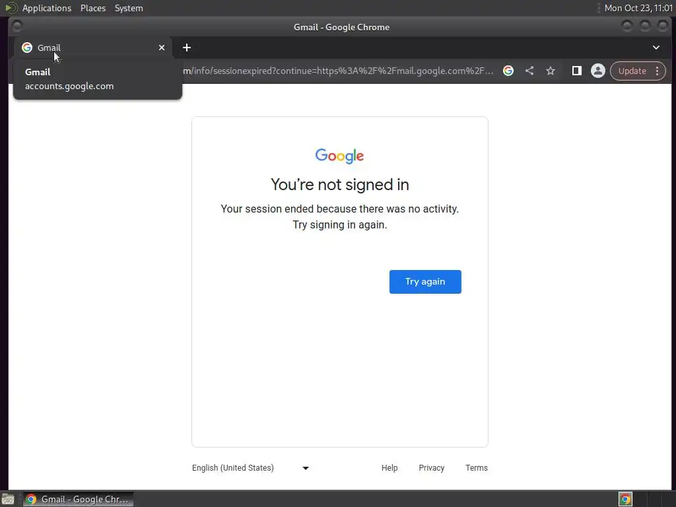
Task: Open Chrome three-dot menu
Action: (657, 71)
